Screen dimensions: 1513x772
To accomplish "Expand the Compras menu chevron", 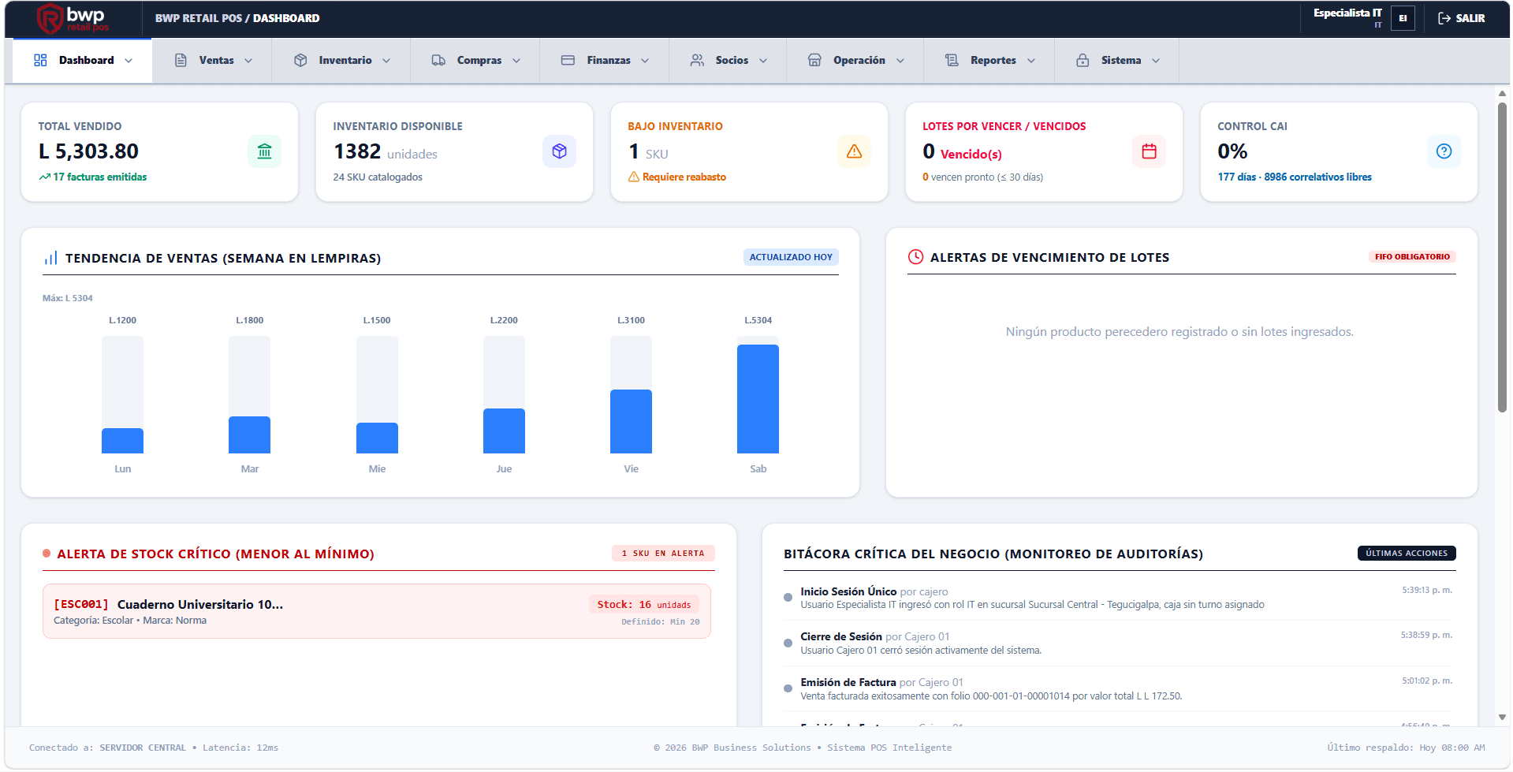I will point(516,61).
